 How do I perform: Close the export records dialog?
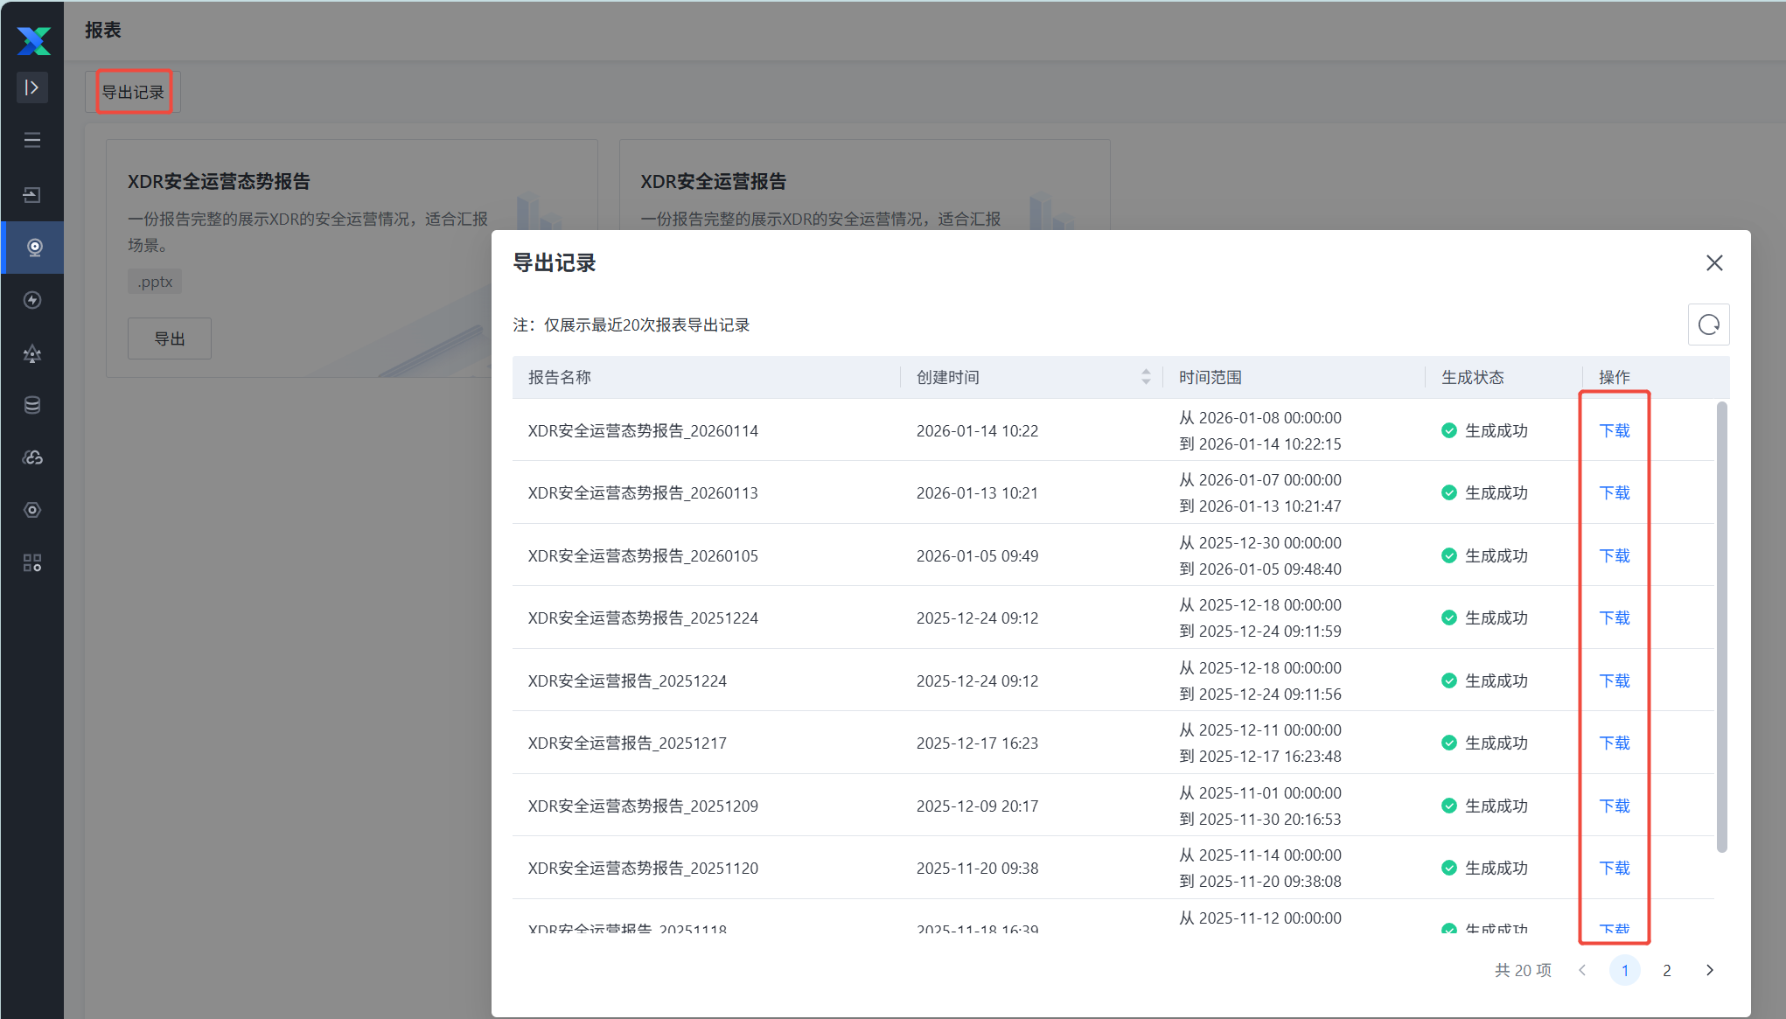1714,263
